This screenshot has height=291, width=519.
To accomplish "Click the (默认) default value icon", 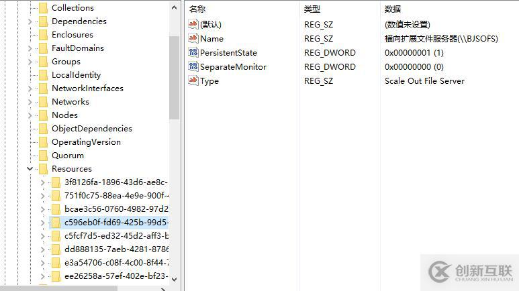I will tap(193, 24).
